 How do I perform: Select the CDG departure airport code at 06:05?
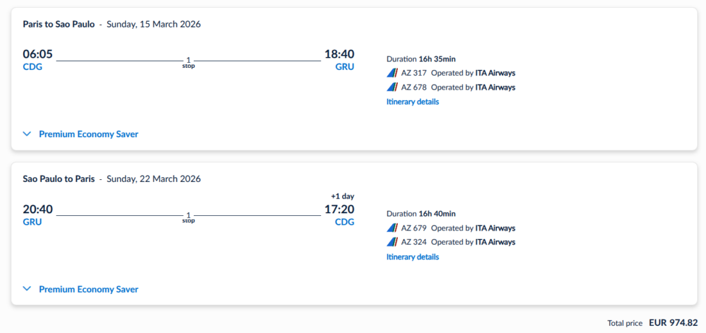click(x=33, y=67)
